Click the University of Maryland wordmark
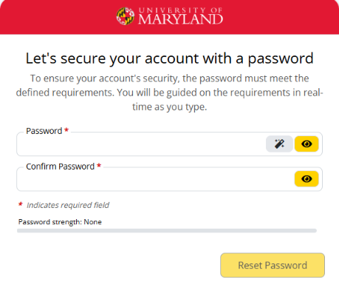This screenshot has height=282, width=339. (x=180, y=16)
